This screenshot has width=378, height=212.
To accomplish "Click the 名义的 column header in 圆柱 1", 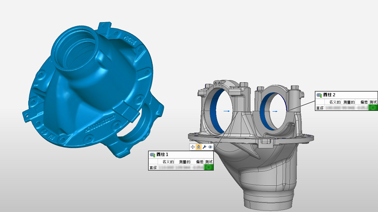I will [168, 162].
